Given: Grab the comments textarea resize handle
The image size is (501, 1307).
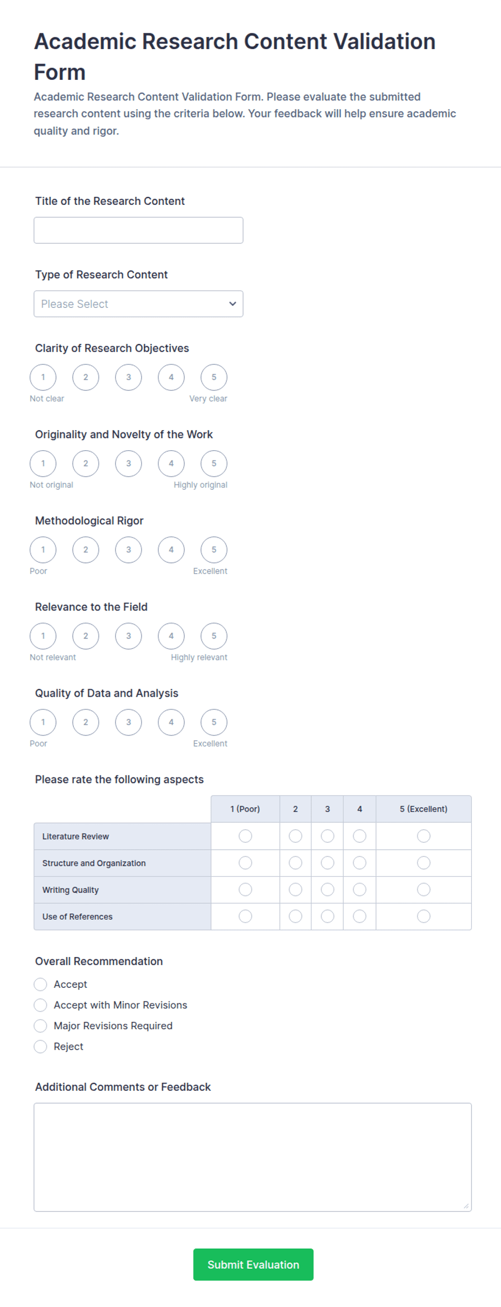Looking at the screenshot, I should click(x=467, y=1206).
